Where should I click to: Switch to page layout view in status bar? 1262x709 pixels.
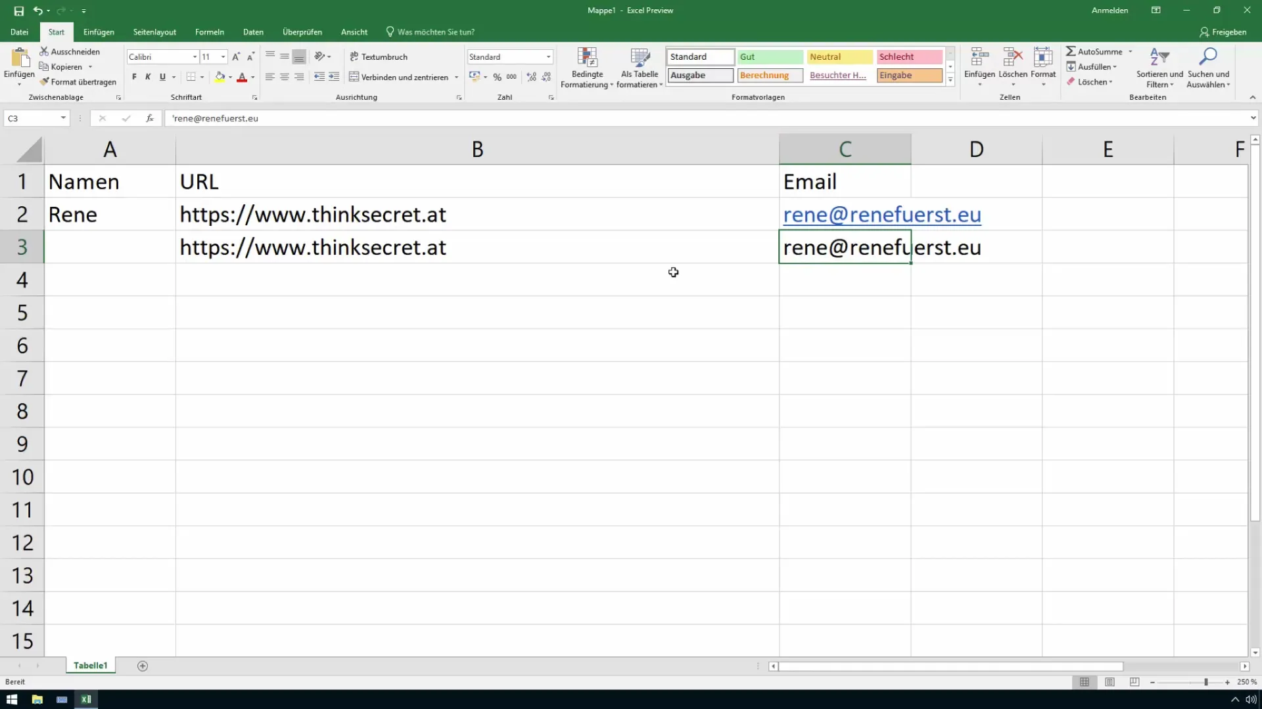(1110, 682)
